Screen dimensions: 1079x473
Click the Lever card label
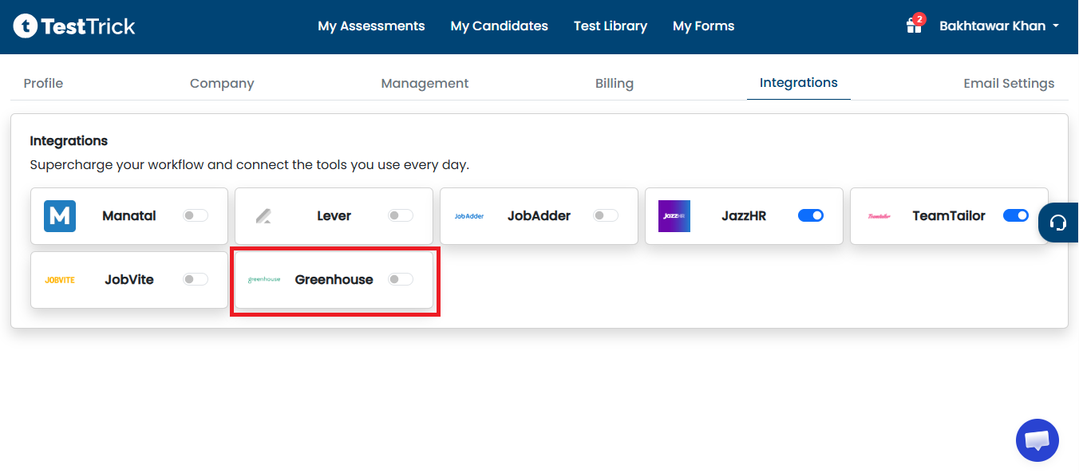point(334,216)
